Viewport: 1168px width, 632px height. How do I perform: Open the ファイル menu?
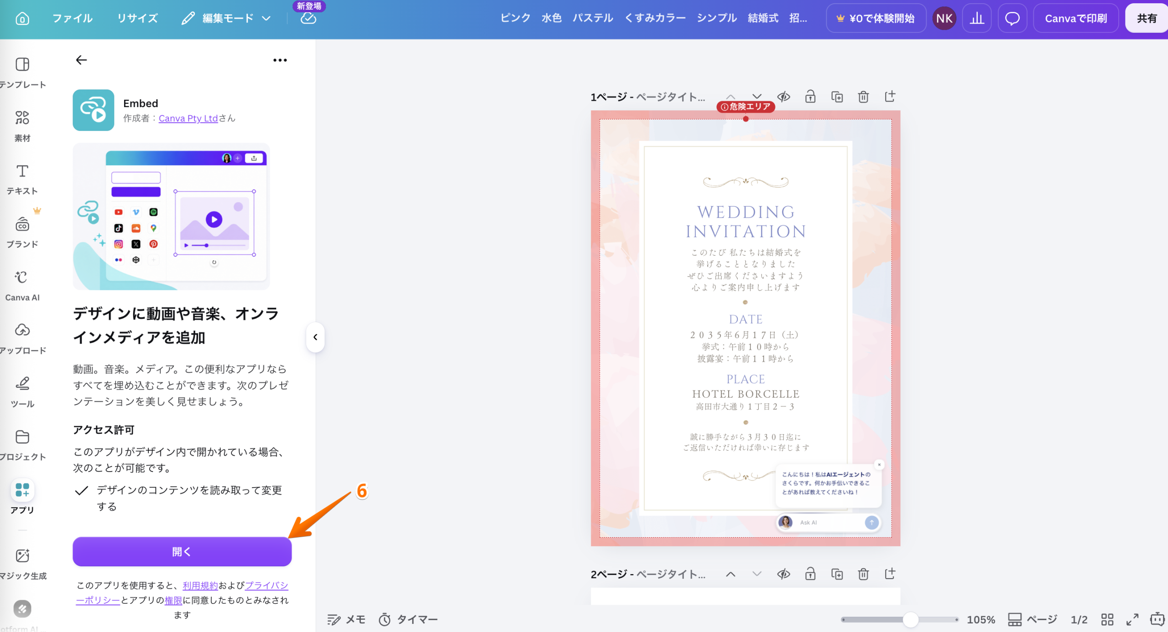coord(73,18)
